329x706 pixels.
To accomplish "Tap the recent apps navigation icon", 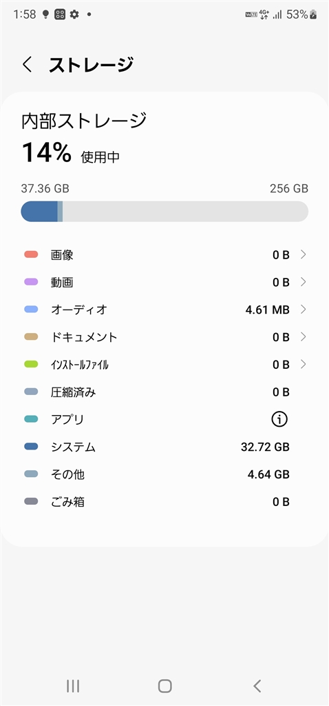I will coord(73,686).
